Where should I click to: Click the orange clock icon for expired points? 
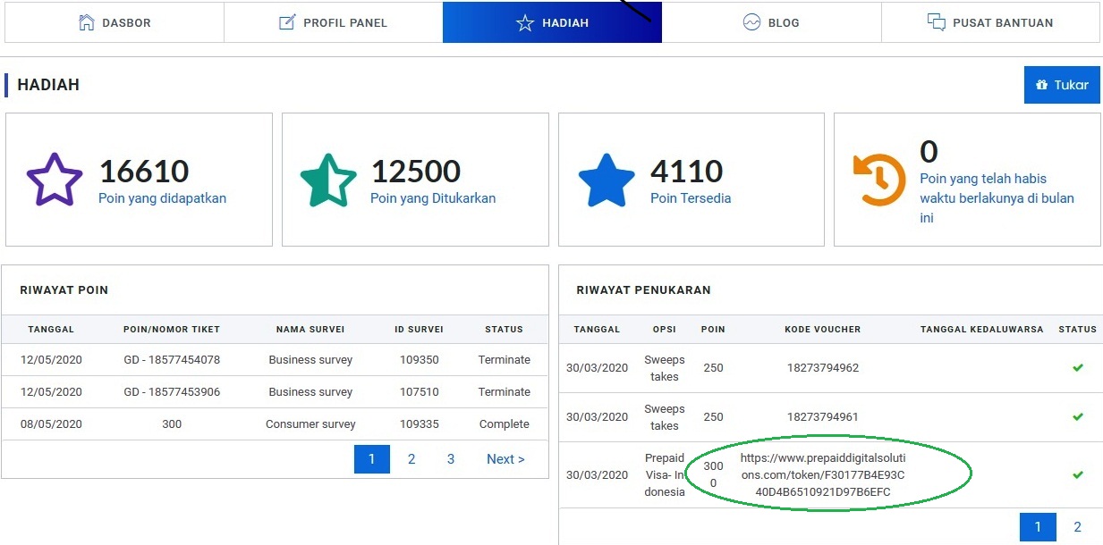(x=879, y=179)
